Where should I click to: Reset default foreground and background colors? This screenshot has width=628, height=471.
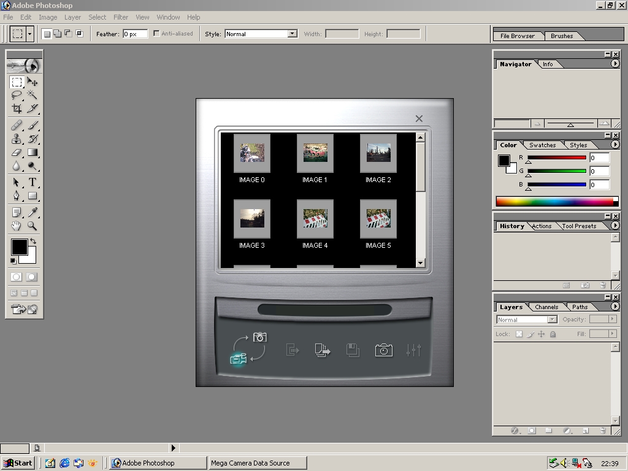point(13,261)
